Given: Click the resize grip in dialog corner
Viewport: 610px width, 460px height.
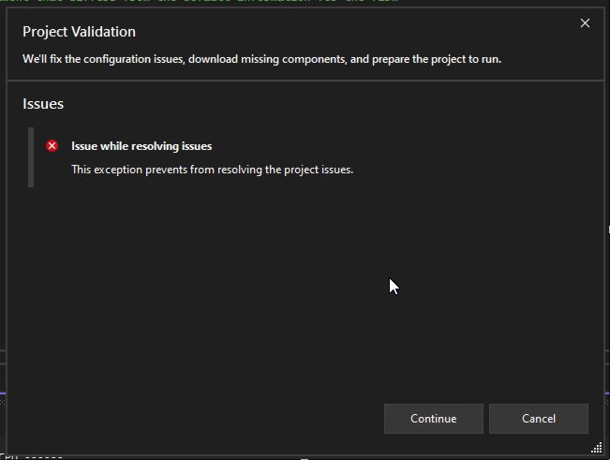Looking at the screenshot, I should (597, 447).
